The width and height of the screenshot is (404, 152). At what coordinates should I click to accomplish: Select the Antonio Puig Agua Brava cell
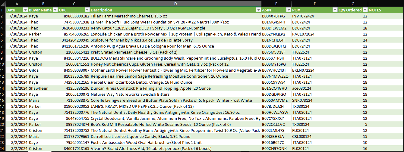(x=175, y=46)
